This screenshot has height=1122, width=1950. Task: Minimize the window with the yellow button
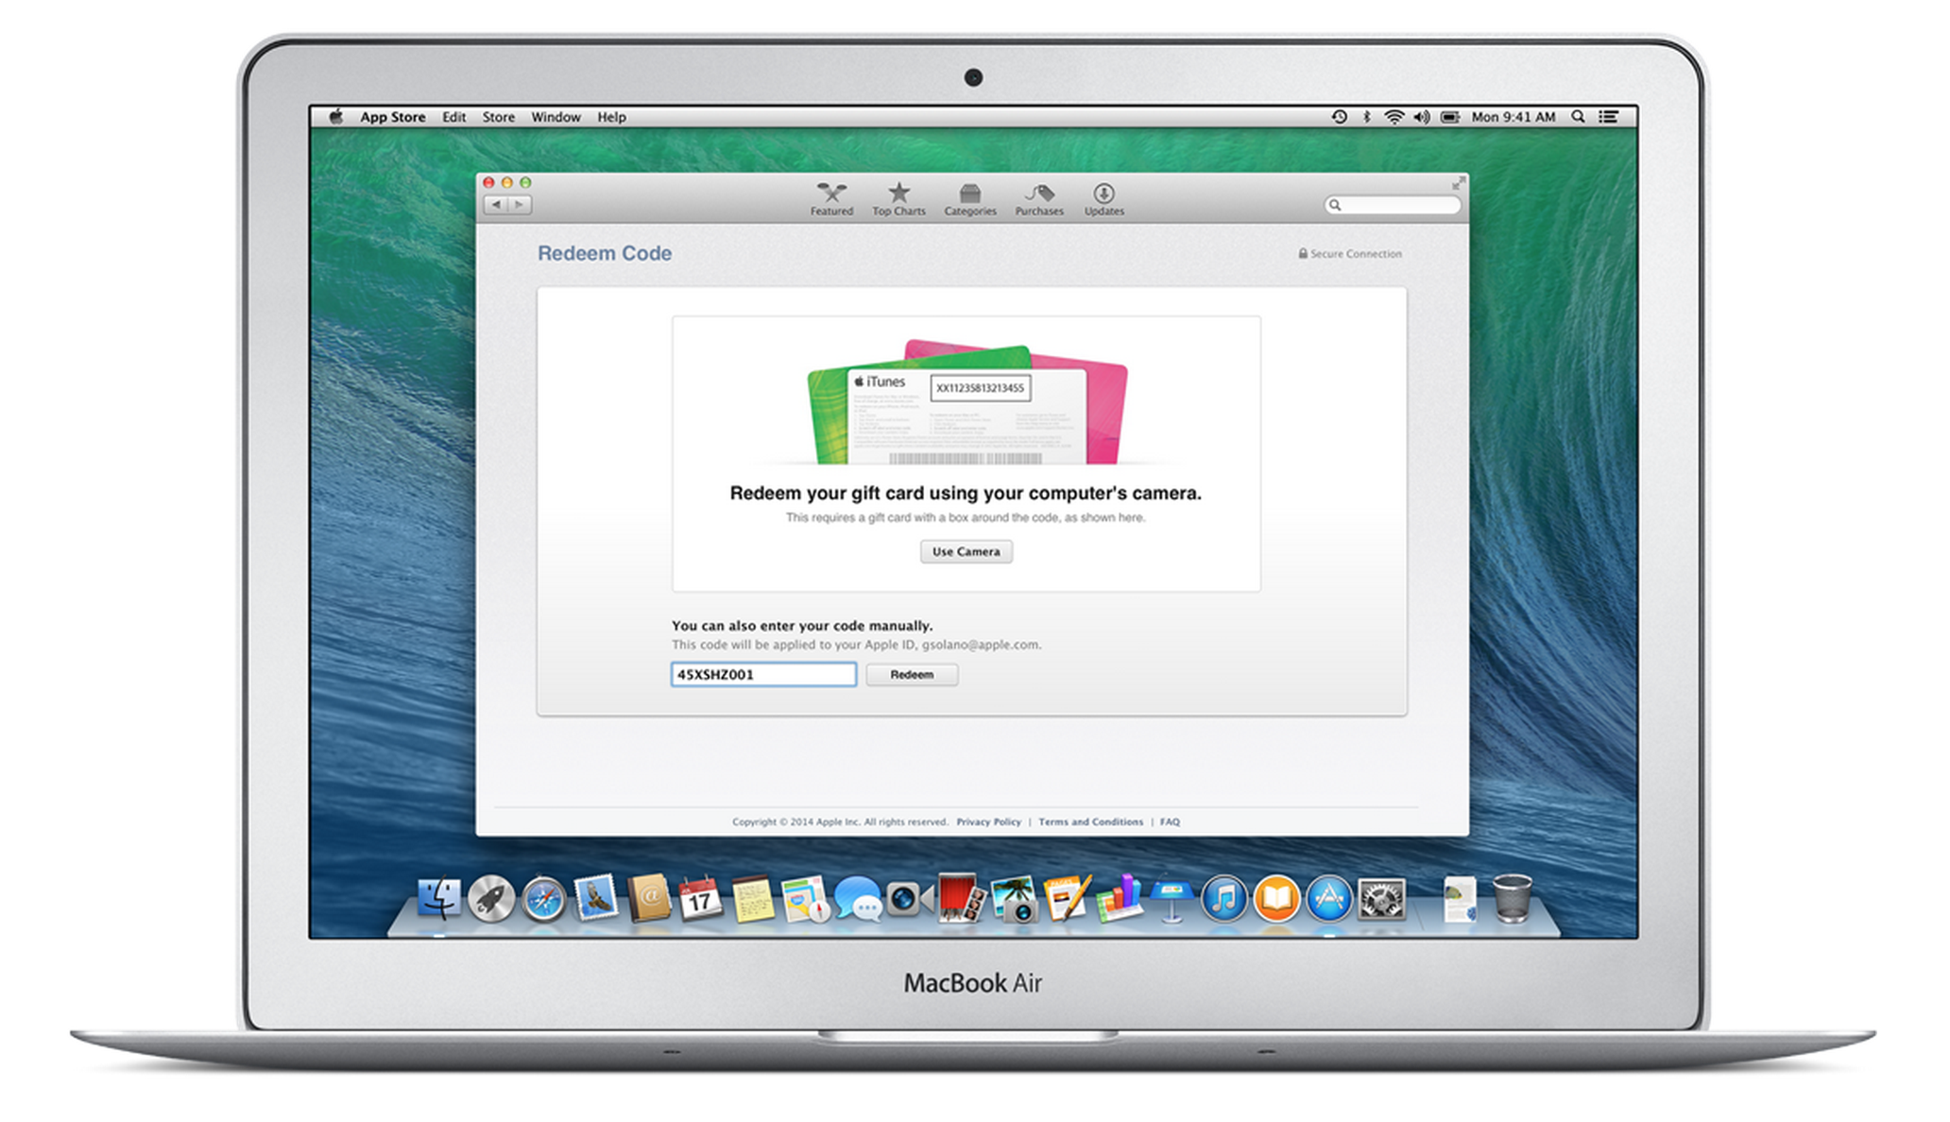coord(507,182)
